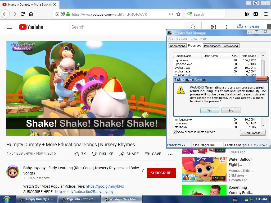Open the Water Balloon Fight video thumbnail
The width and height of the screenshot is (271, 203).
204,169
